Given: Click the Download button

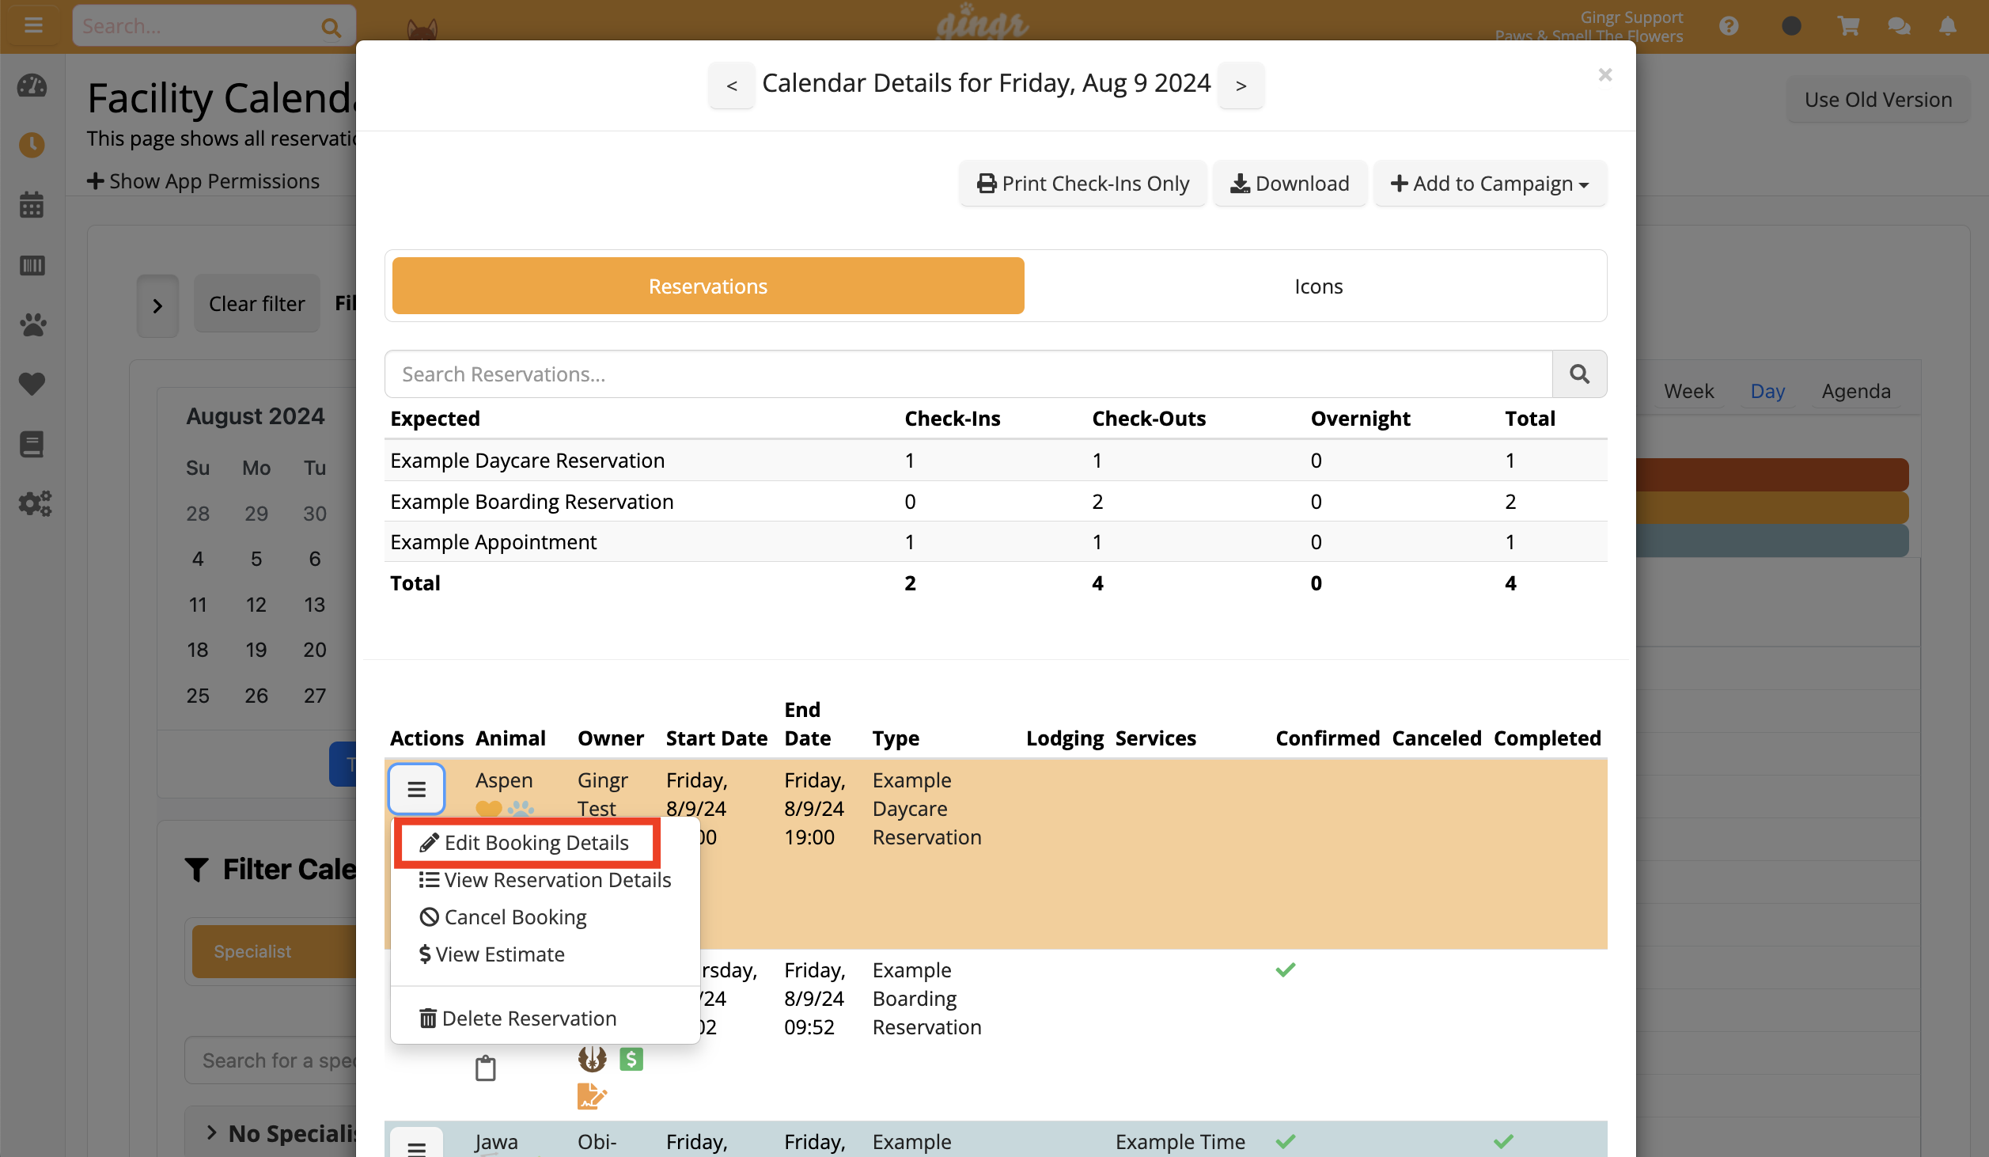Looking at the screenshot, I should click(x=1290, y=183).
